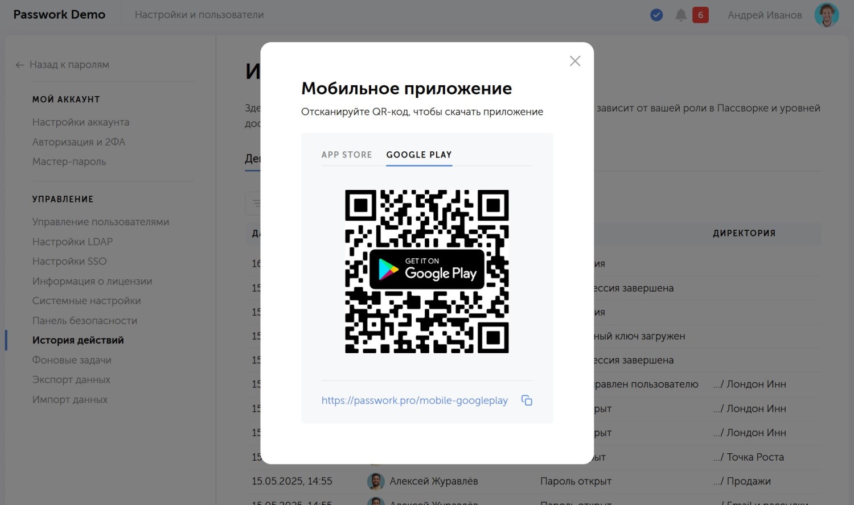The width and height of the screenshot is (854, 505).
Task: Click Алексей Журавлёв's avatar in the table
Action: 376,481
